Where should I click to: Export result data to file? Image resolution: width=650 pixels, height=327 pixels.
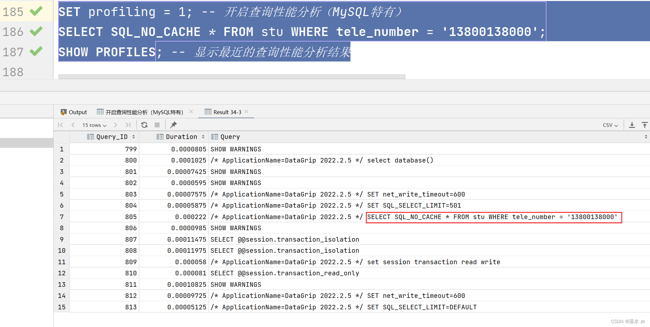click(632, 125)
